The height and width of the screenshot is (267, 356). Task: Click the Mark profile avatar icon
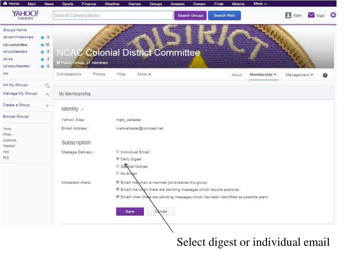(x=288, y=15)
